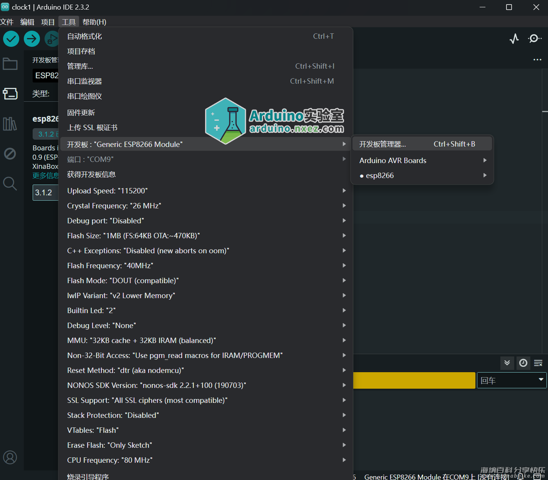548x480 pixels.
Task: Expand Crystal Frequency 26 MHz submenu
Action: [x=205, y=206]
